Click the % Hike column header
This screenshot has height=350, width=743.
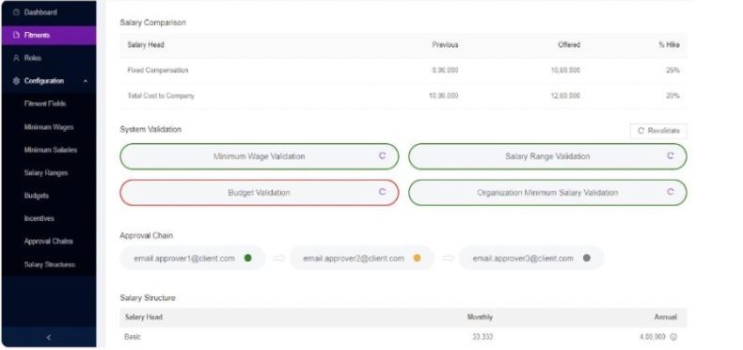click(669, 45)
